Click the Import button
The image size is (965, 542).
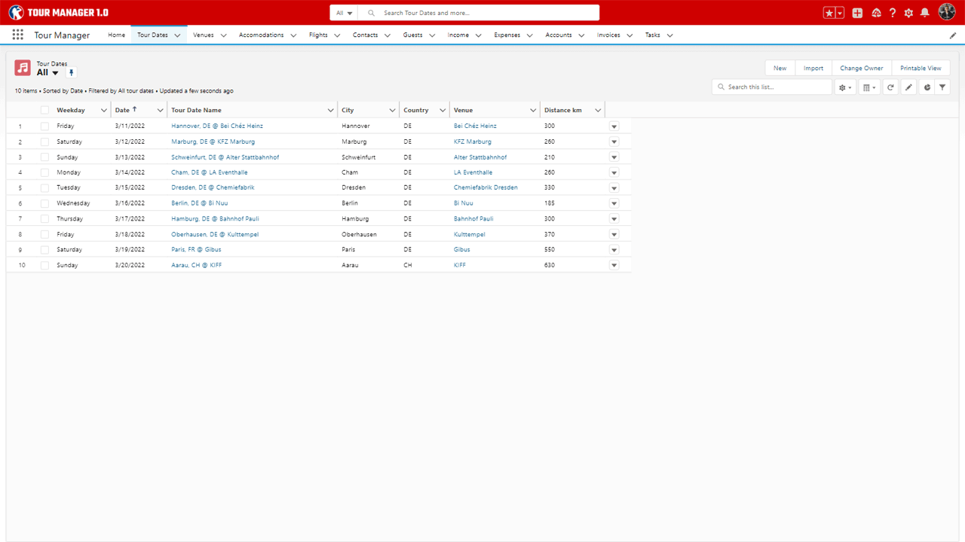pos(813,68)
